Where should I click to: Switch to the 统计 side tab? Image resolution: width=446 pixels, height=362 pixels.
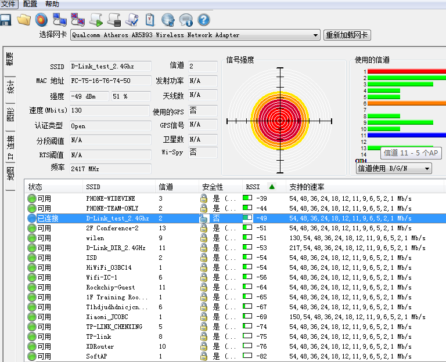[10, 88]
